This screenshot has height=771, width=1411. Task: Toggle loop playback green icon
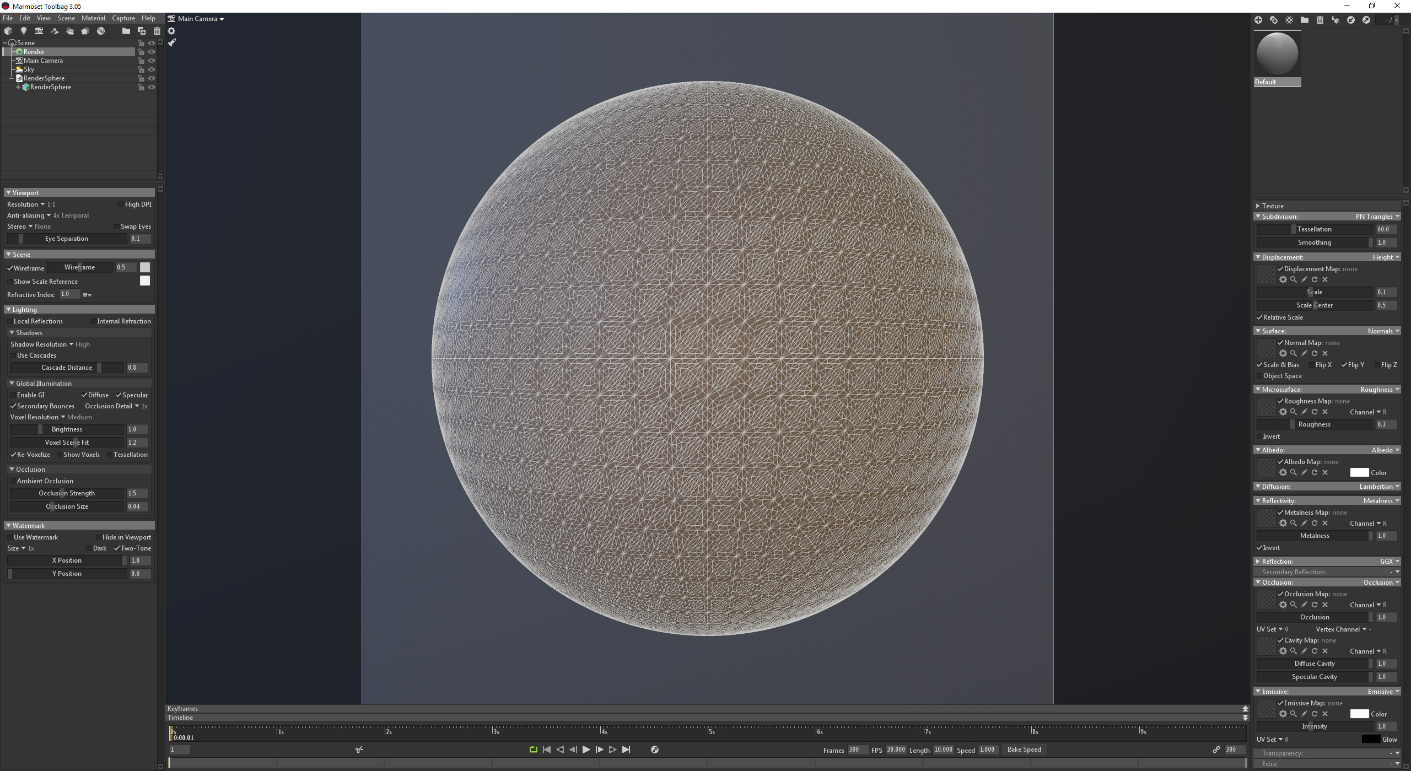[534, 750]
